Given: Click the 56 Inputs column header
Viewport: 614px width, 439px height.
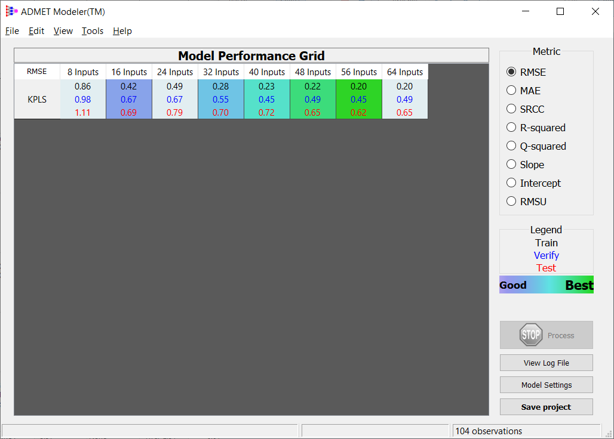Looking at the screenshot, I should coord(359,72).
